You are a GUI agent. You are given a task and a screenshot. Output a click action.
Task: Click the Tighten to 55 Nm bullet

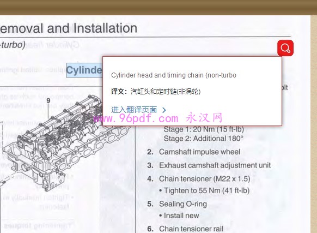pos(204,190)
